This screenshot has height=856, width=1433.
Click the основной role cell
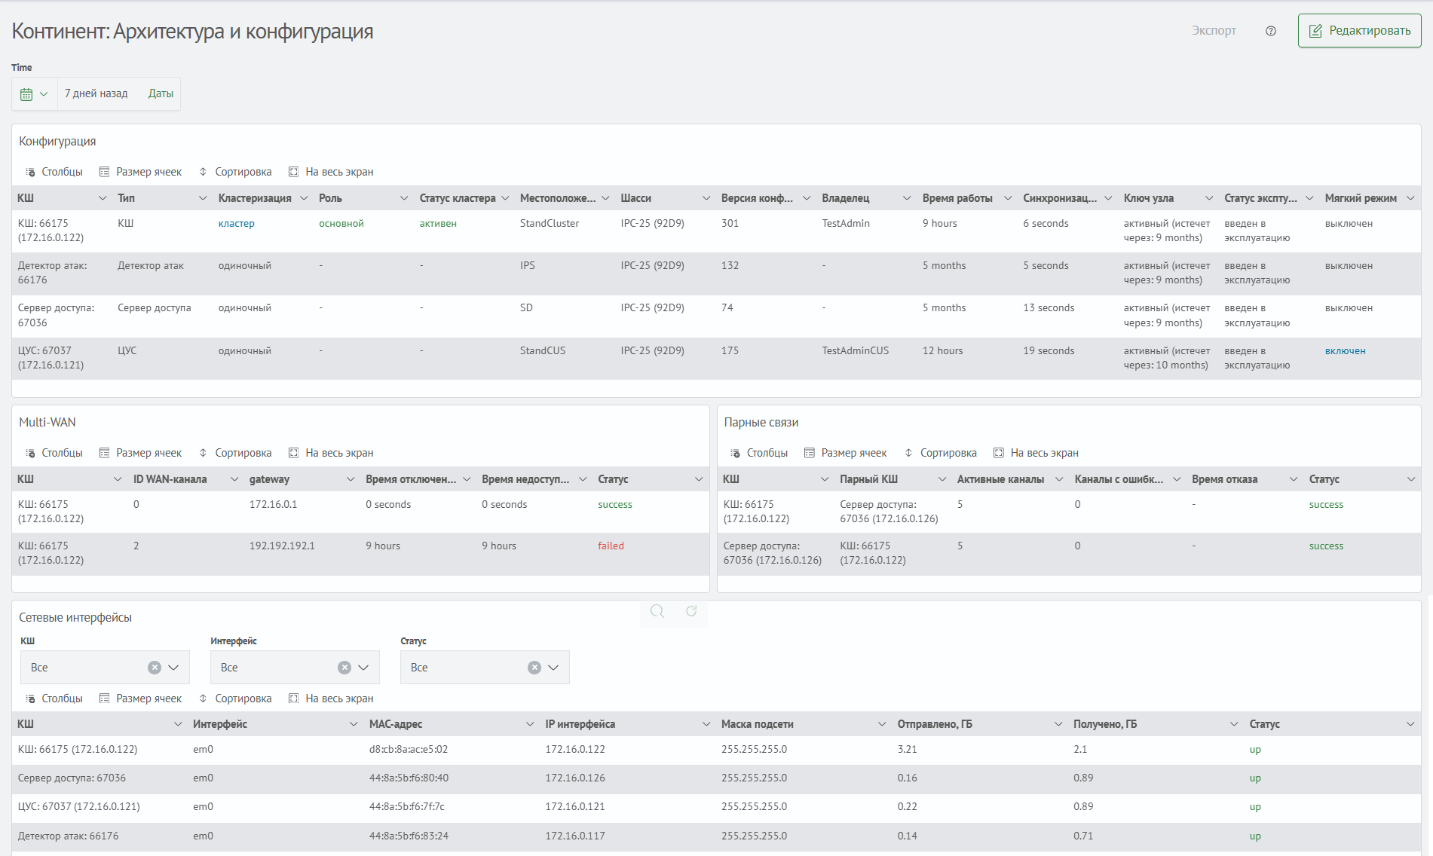pos(341,224)
